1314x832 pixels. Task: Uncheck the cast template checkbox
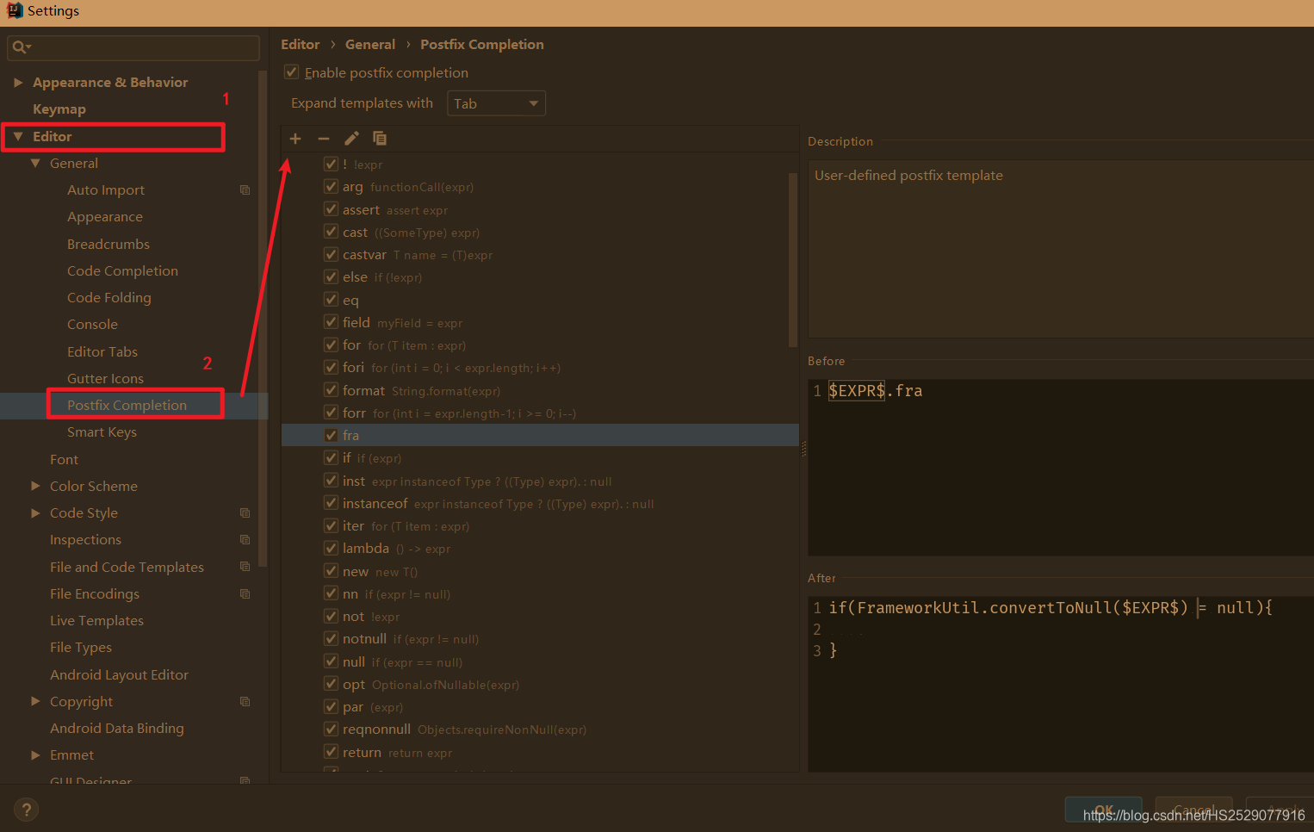331,232
